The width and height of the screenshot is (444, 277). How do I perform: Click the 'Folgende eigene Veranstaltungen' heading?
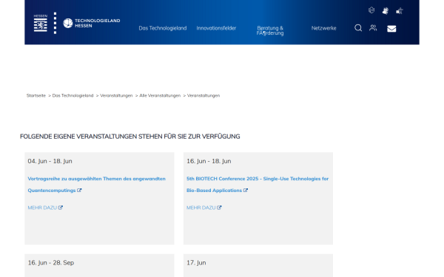coord(130,137)
